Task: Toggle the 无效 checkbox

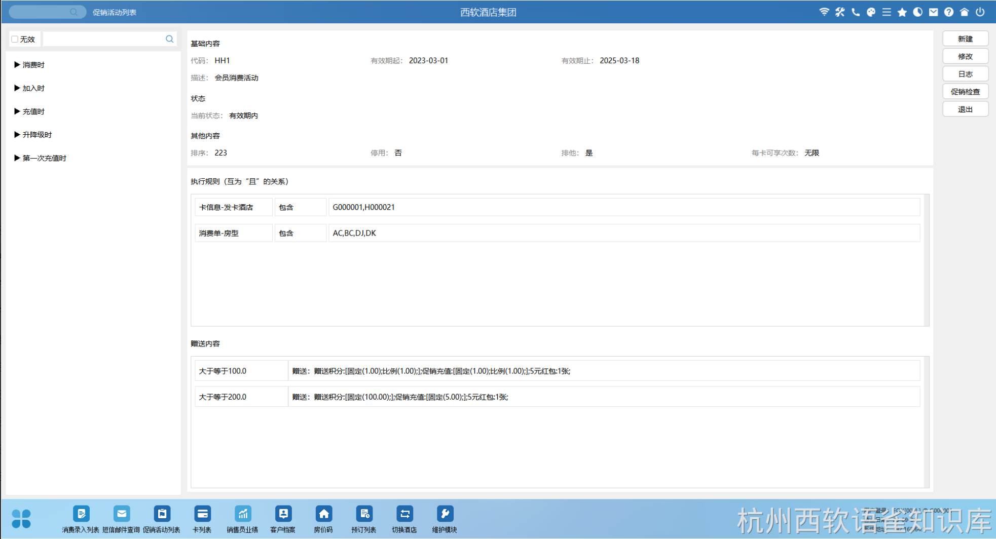Action: (15, 39)
